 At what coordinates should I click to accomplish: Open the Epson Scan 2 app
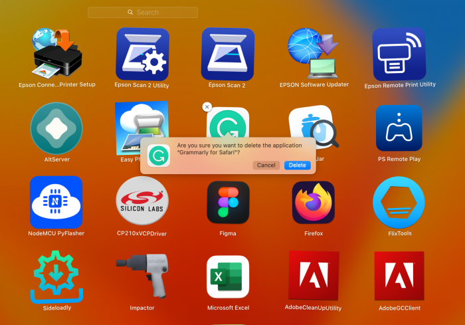point(228,54)
